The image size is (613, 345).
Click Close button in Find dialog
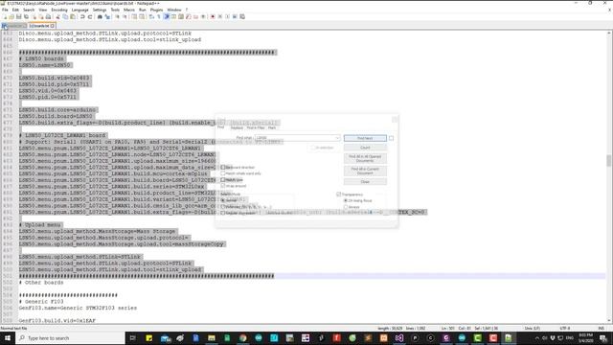[365, 182]
